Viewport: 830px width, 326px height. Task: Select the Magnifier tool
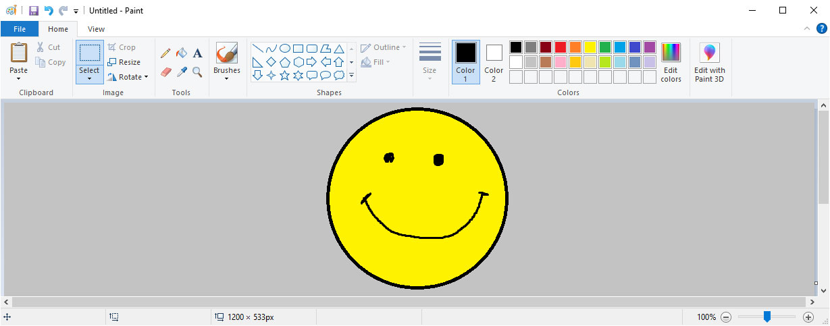pyautogui.click(x=197, y=72)
